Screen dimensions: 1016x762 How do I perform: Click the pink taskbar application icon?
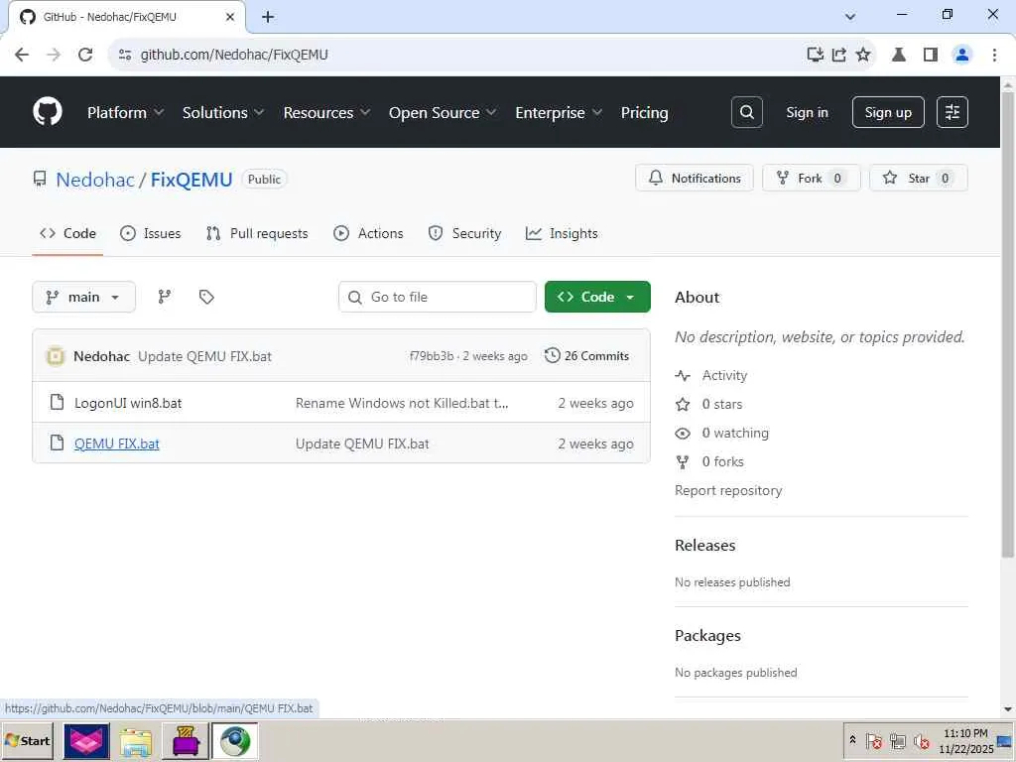pyautogui.click(x=86, y=741)
